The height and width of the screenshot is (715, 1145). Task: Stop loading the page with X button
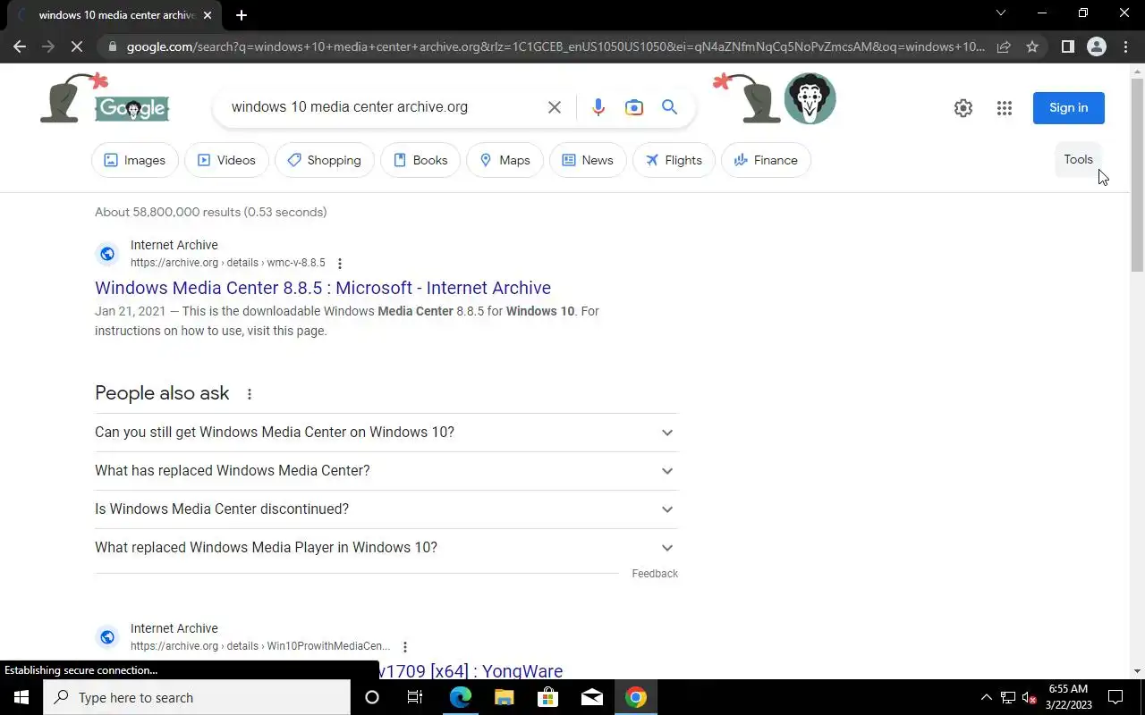pos(77,46)
